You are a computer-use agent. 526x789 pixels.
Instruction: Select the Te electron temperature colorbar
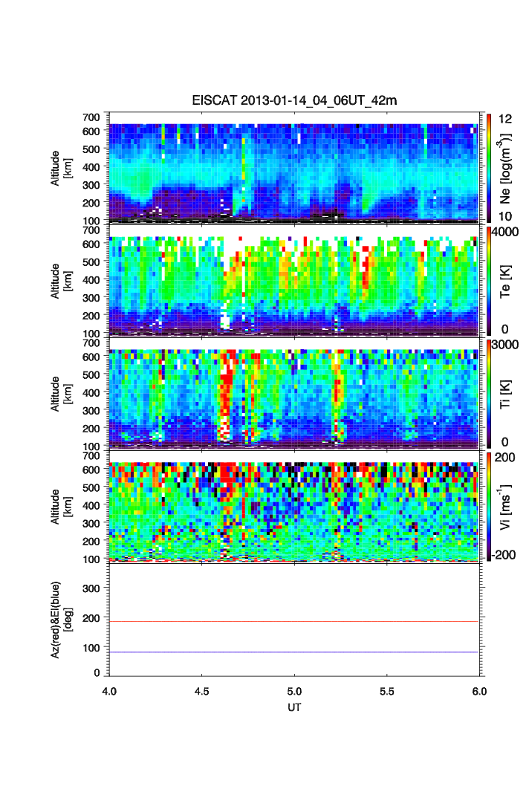click(489, 281)
